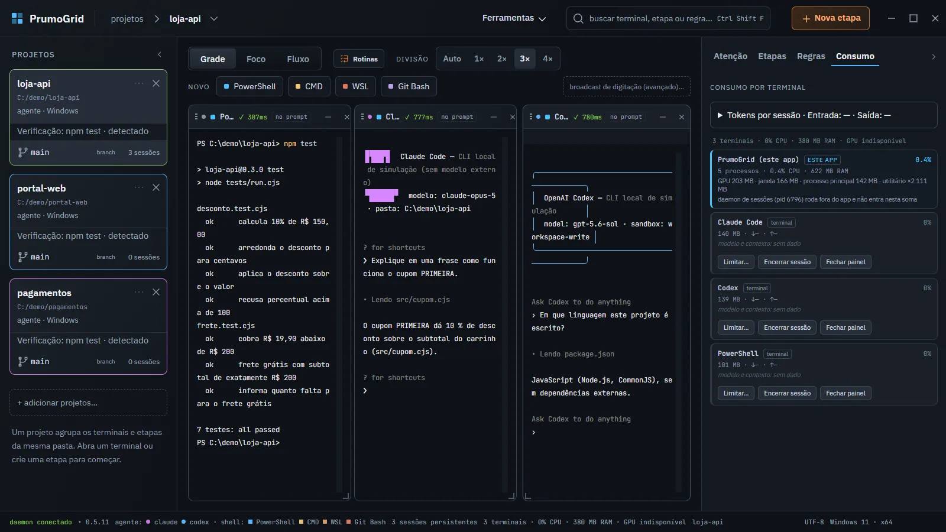The width and height of the screenshot is (946, 532).
Task: Click the Nova etapa button
Action: [x=831, y=18]
